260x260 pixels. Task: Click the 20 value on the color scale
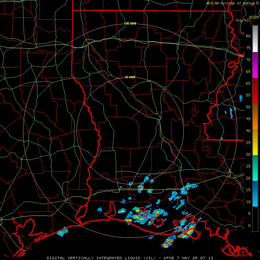coord(248,178)
